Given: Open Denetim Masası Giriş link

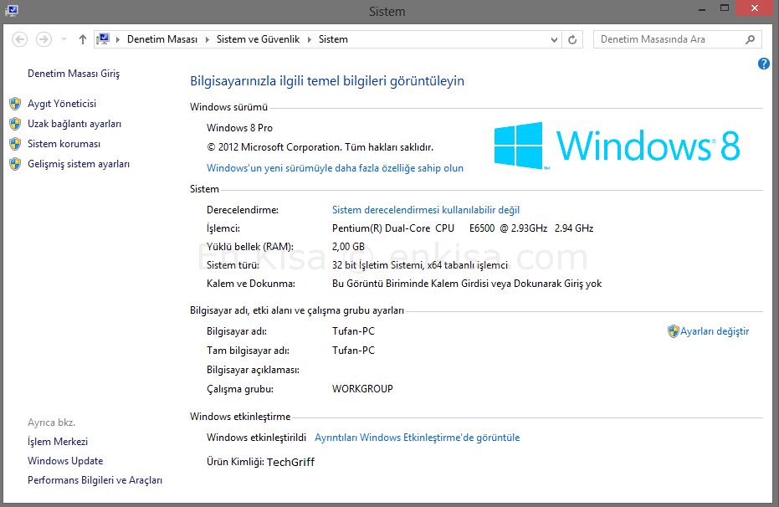Looking at the screenshot, I should pyautogui.click(x=74, y=74).
